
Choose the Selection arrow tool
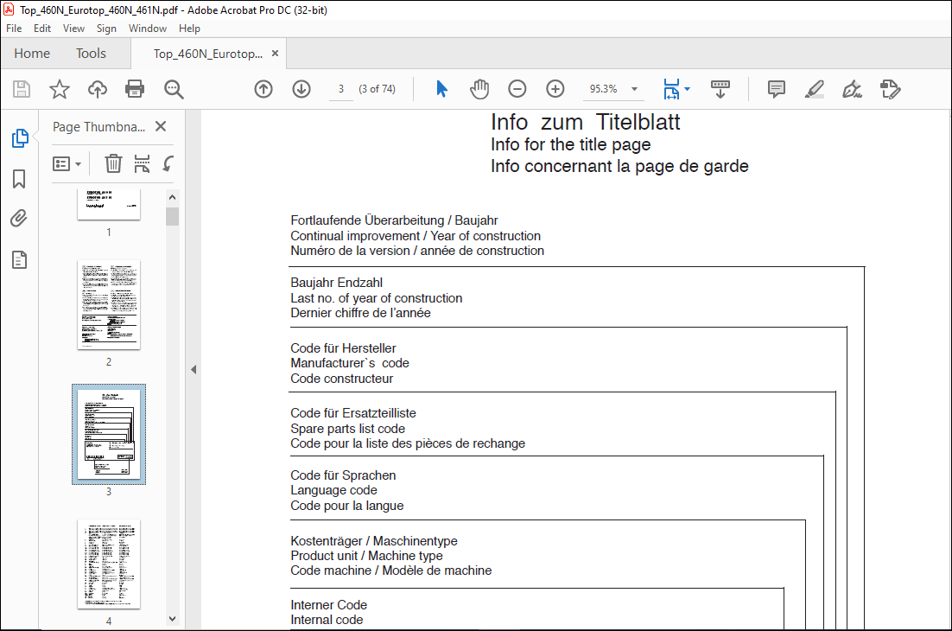[442, 89]
